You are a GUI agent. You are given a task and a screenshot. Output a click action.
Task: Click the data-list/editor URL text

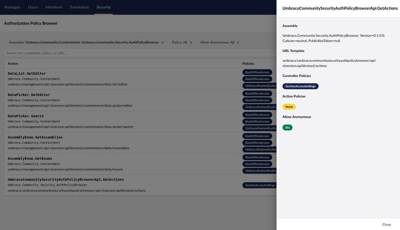point(68,84)
